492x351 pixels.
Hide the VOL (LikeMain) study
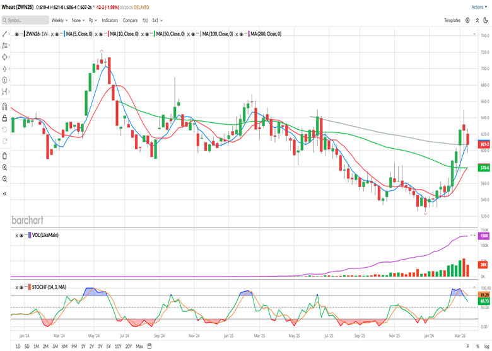tap(21, 235)
